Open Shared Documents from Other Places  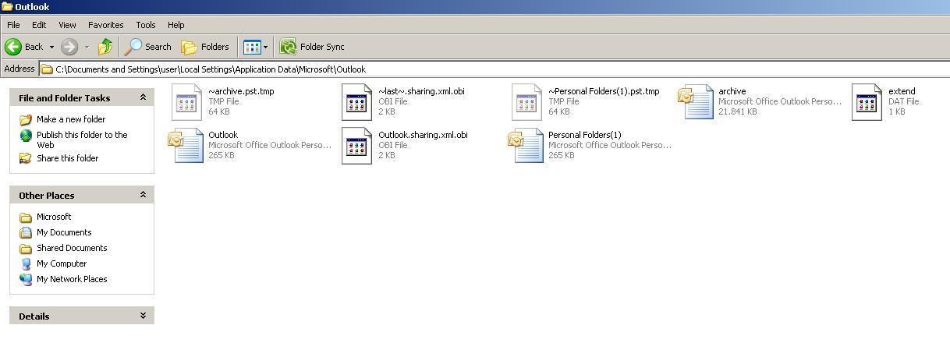pos(72,248)
